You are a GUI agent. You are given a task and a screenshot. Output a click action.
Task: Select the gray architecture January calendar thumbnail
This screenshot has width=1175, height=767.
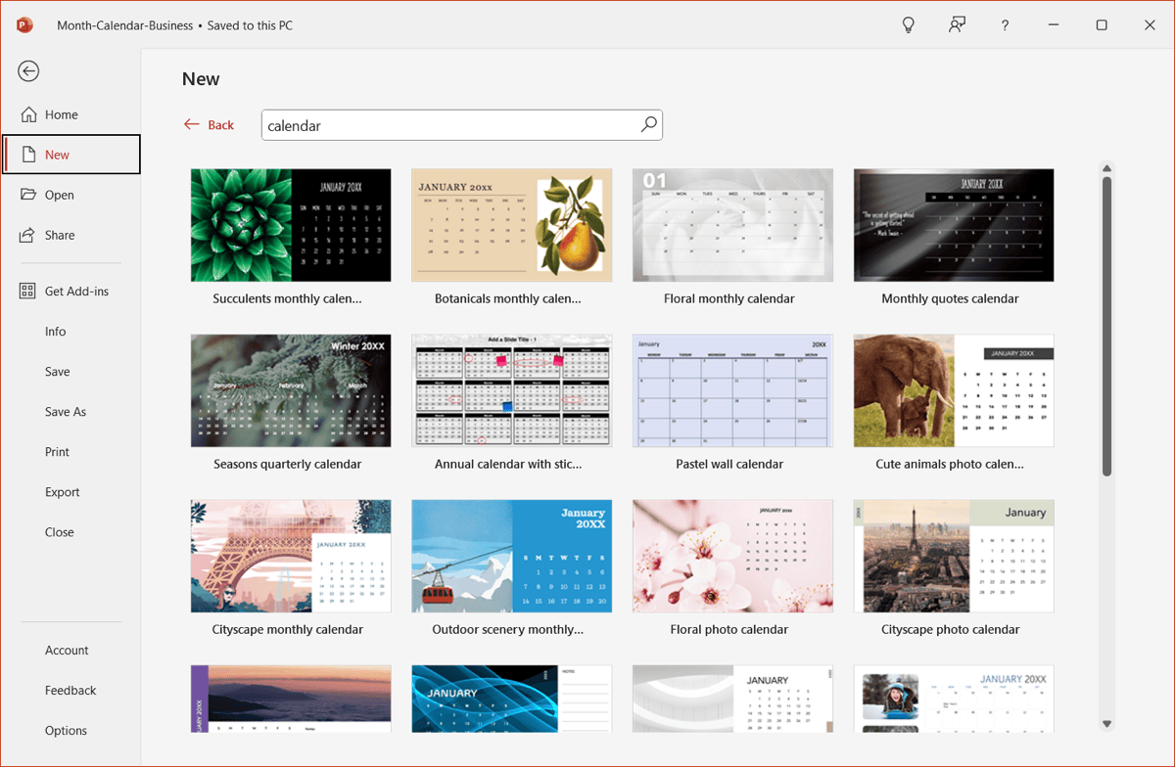click(x=733, y=699)
